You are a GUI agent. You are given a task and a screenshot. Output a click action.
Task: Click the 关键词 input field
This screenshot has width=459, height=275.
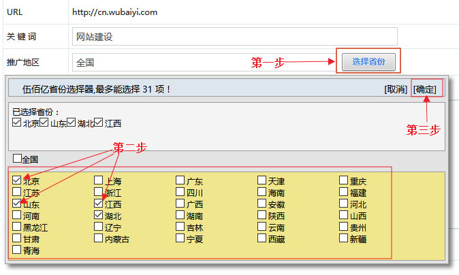click(x=234, y=36)
